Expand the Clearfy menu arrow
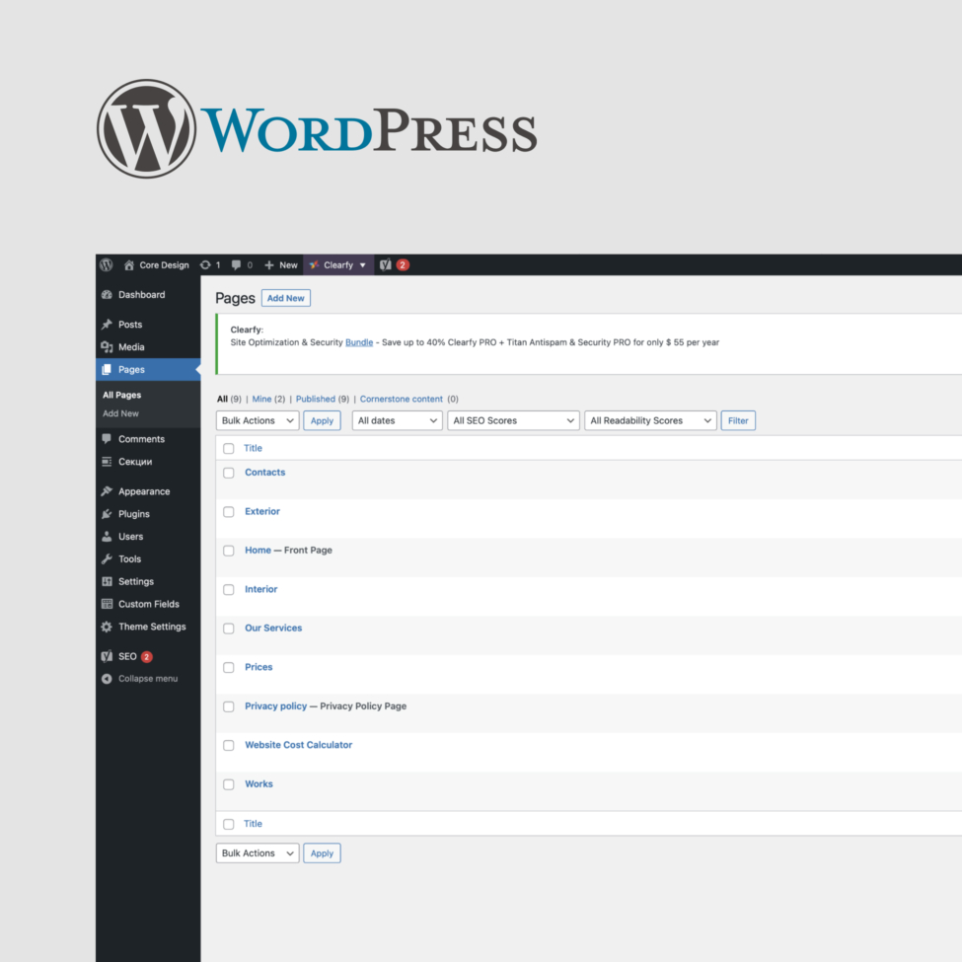Image resolution: width=962 pixels, height=962 pixels. click(362, 265)
